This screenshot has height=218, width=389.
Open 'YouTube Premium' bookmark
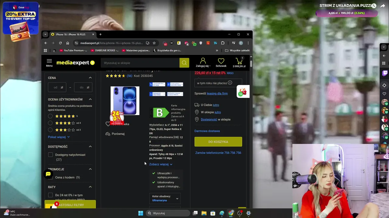point(73,51)
